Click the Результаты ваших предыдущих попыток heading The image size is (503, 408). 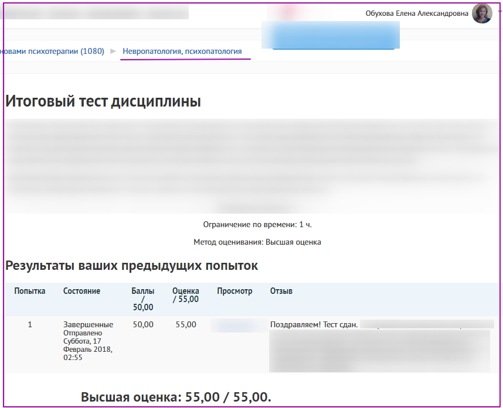pyautogui.click(x=131, y=266)
